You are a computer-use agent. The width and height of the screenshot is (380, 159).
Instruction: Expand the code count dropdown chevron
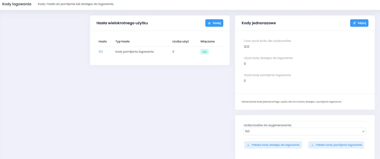363,131
